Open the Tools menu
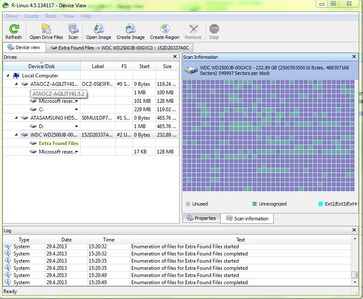This screenshot has width=363, height=299. (51, 16)
